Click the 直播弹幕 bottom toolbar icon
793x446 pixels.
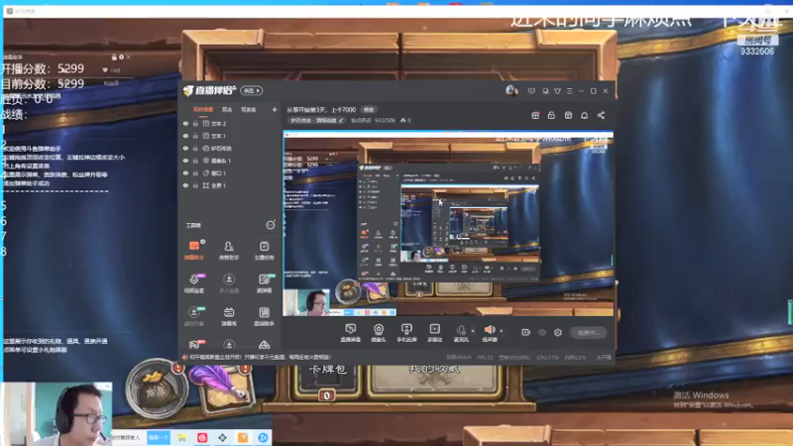click(x=350, y=333)
